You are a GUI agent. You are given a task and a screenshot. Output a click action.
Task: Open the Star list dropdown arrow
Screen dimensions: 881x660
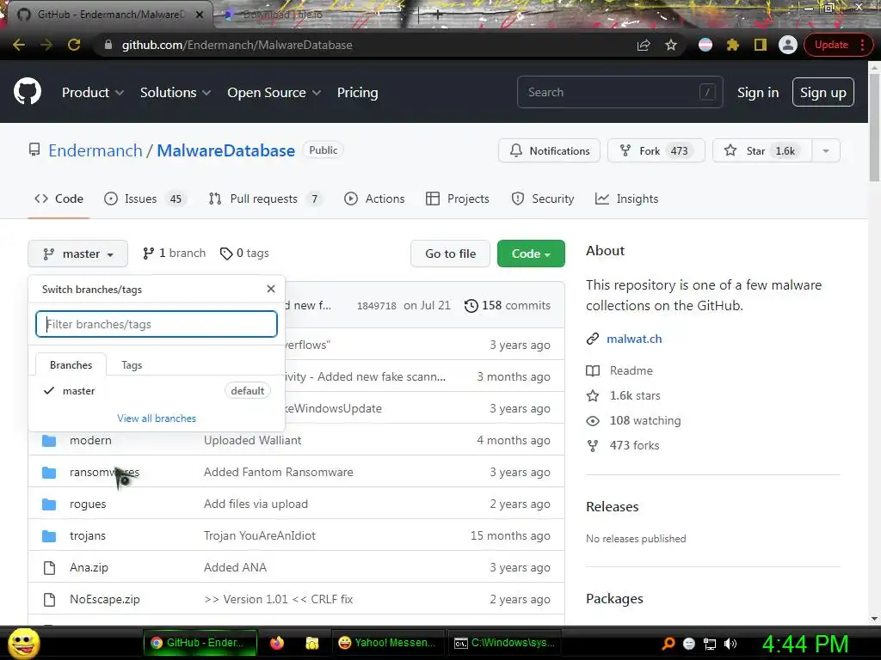click(x=826, y=151)
